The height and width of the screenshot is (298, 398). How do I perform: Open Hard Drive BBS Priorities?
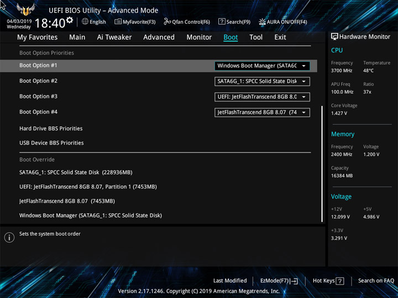[51, 129]
